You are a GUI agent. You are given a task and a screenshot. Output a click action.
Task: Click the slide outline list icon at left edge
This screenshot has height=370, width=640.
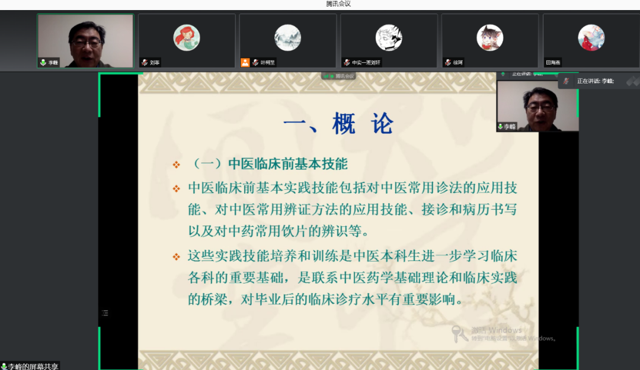tap(105, 313)
